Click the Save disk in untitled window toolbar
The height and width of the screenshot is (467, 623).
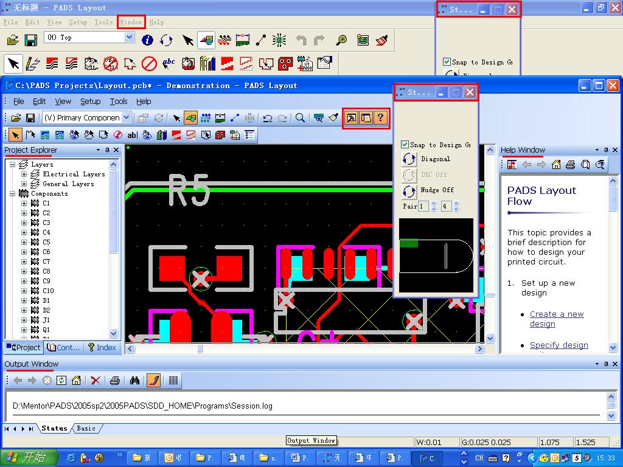(x=30, y=40)
